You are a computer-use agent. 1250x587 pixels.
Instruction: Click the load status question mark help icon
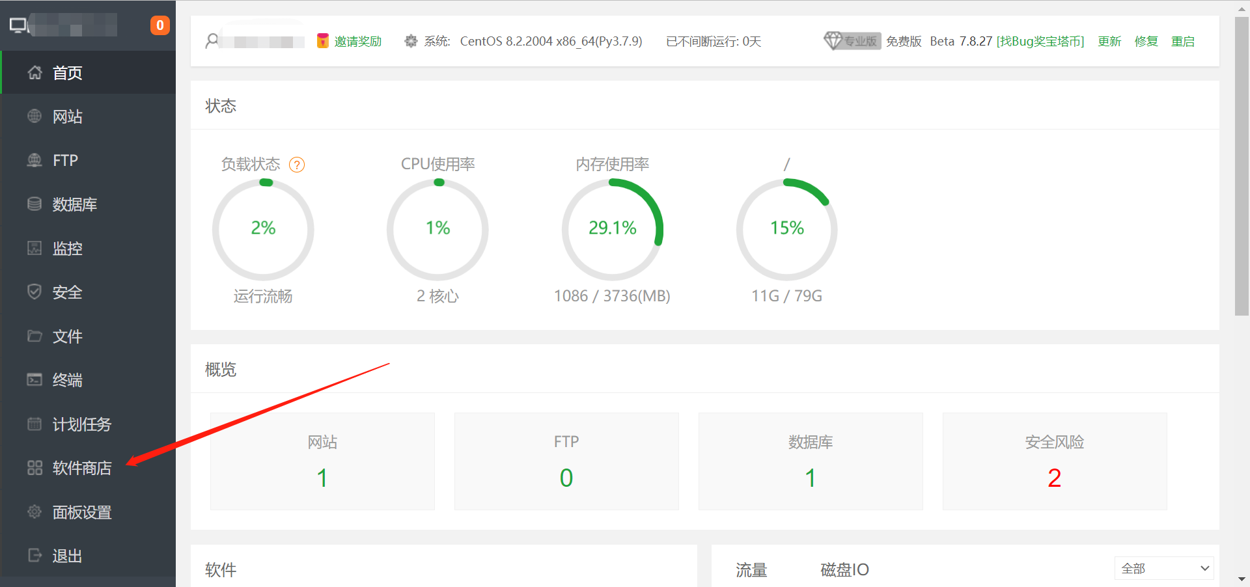pyautogui.click(x=297, y=165)
